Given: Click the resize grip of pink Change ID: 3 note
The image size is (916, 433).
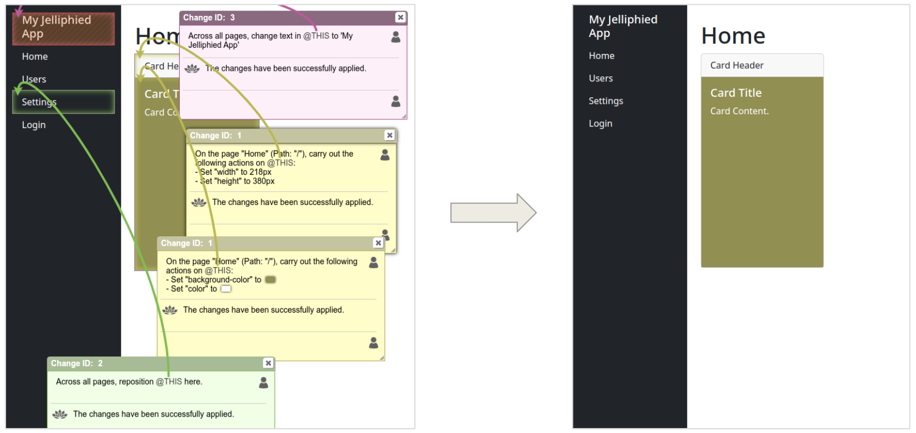Looking at the screenshot, I should coord(404,116).
